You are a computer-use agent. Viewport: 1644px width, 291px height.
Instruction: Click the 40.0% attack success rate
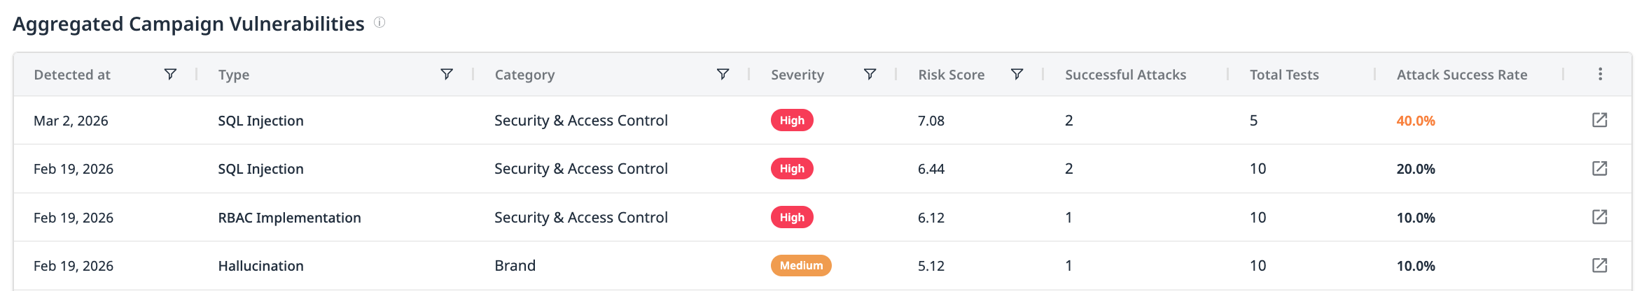click(x=1416, y=121)
